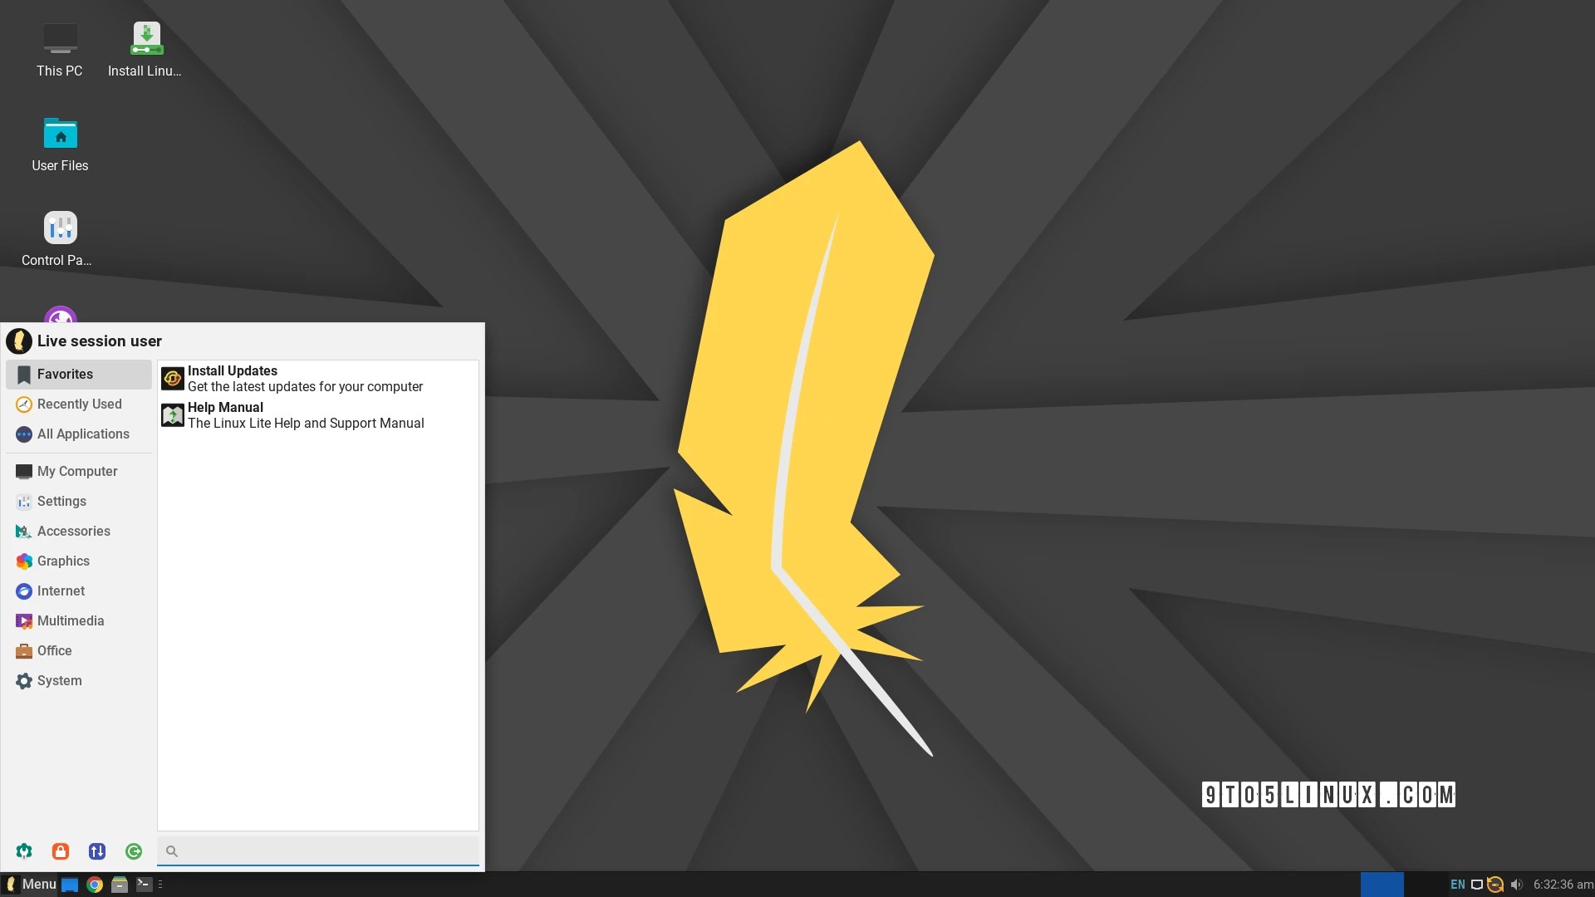The width and height of the screenshot is (1595, 897).
Task: Click the Menu button on taskbar
Action: 30,885
